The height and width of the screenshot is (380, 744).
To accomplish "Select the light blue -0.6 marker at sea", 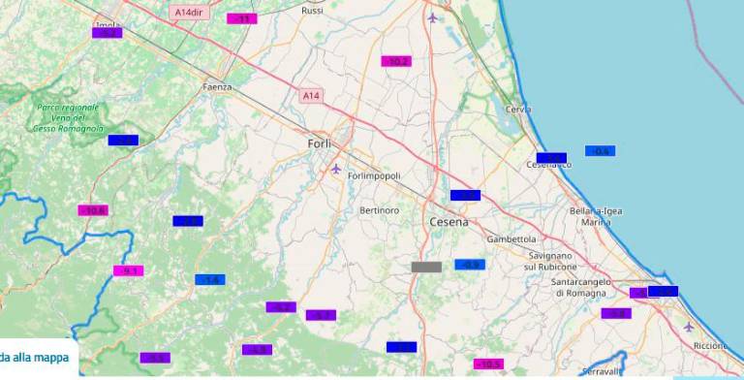I will point(601,151).
